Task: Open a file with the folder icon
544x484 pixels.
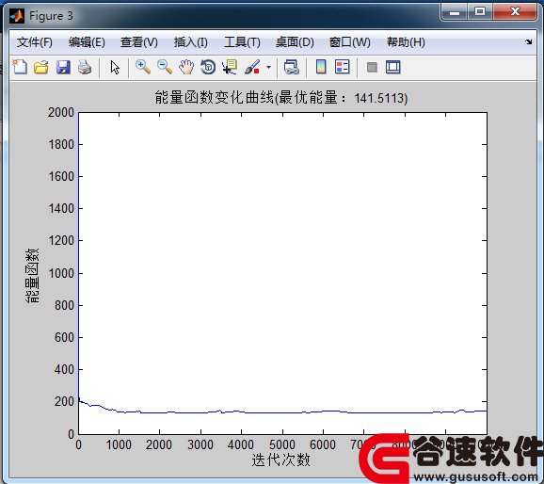Action: click(41, 67)
